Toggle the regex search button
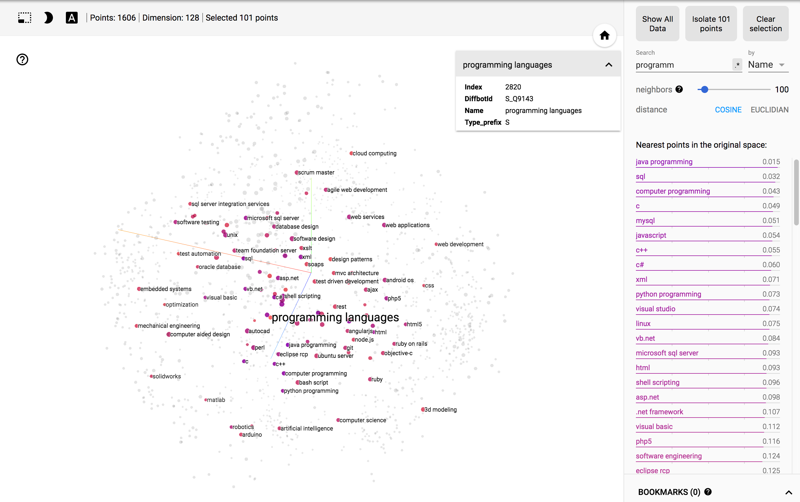 [x=737, y=65]
